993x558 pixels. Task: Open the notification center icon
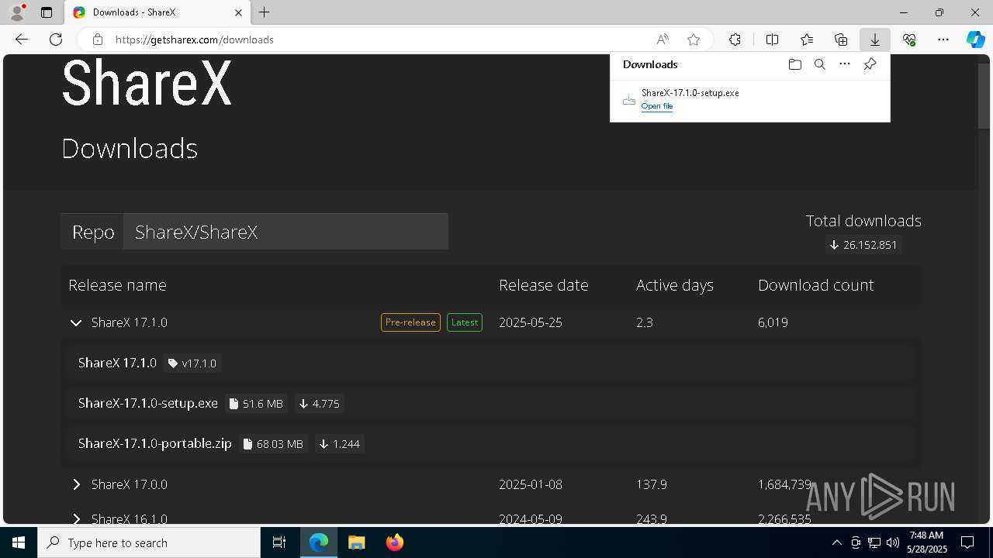click(967, 542)
